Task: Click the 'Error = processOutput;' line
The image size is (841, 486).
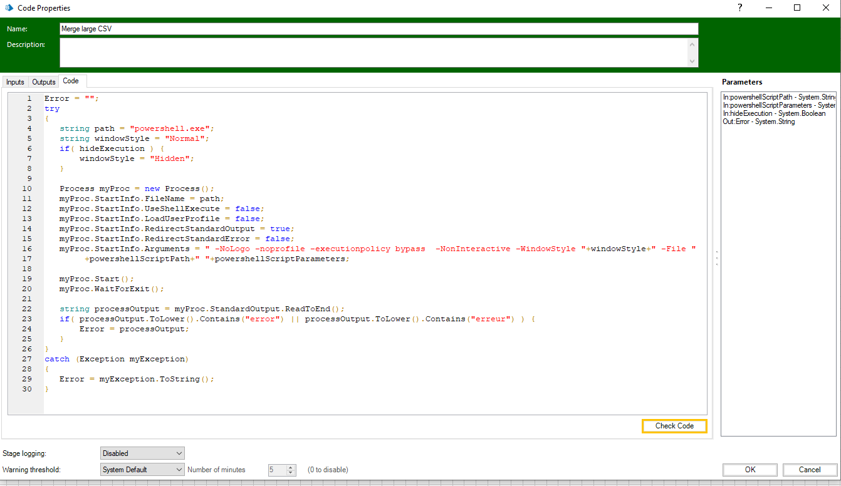Action: click(x=134, y=329)
